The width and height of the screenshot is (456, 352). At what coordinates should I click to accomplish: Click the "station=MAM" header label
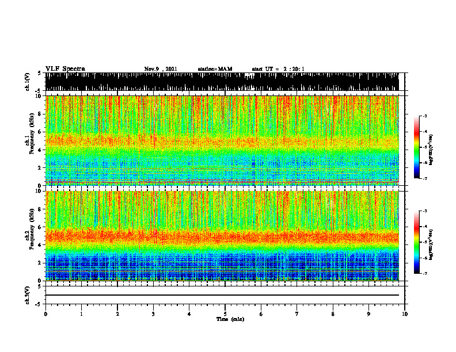215,69
